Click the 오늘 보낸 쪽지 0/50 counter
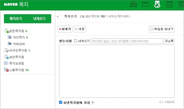184x109 pixels. pos(92,16)
